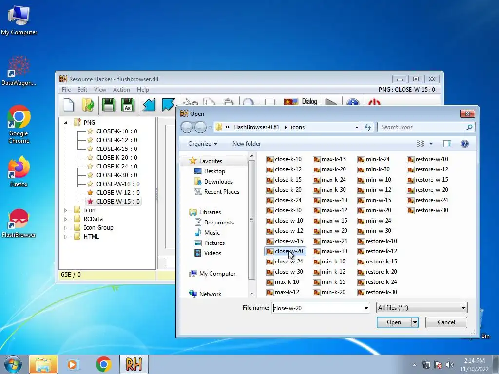The width and height of the screenshot is (499, 374).
Task: Open the Help menu in Resource Hacker
Action: click(x=143, y=90)
